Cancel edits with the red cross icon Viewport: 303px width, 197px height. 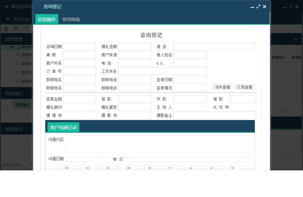coord(232,167)
